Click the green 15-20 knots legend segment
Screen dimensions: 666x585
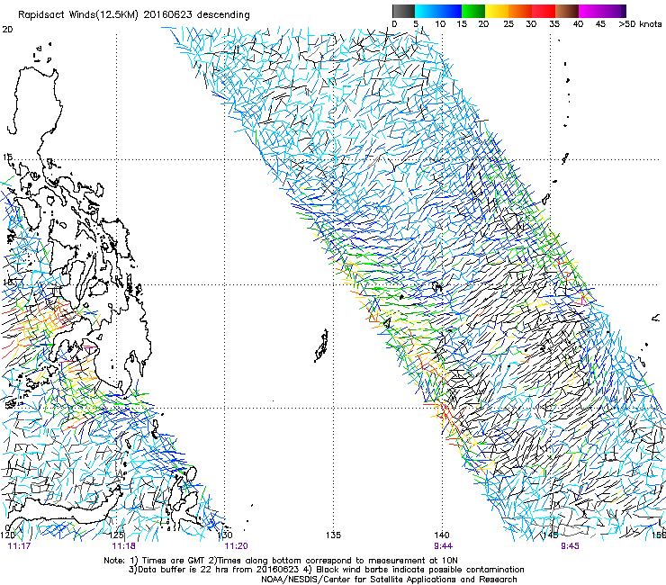click(x=473, y=11)
